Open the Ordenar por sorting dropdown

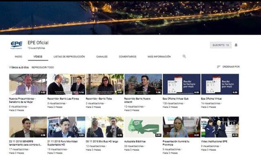tap(228, 67)
